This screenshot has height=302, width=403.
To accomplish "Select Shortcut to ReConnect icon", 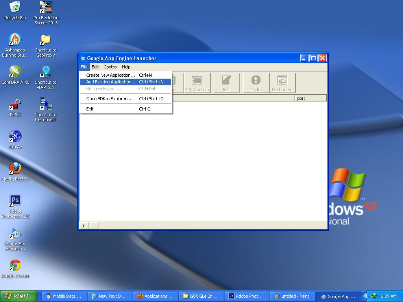I will (x=46, y=110).
